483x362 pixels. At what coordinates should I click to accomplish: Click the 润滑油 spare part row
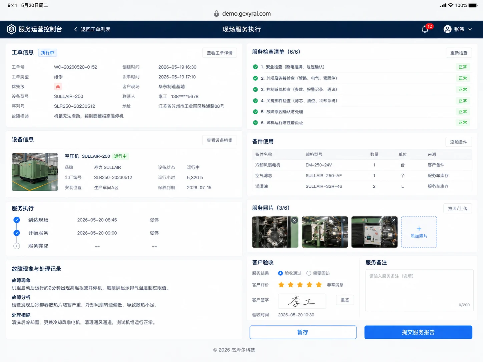(x=362, y=186)
